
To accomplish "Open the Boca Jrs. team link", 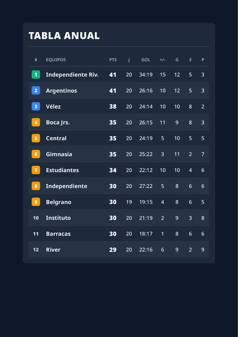I will pos(58,122).
